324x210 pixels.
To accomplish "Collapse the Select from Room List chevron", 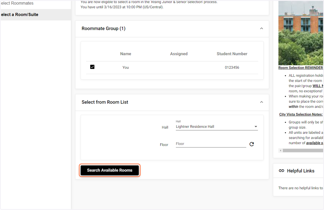I will (261, 102).
